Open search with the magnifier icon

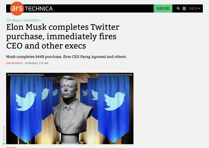point(178,8)
